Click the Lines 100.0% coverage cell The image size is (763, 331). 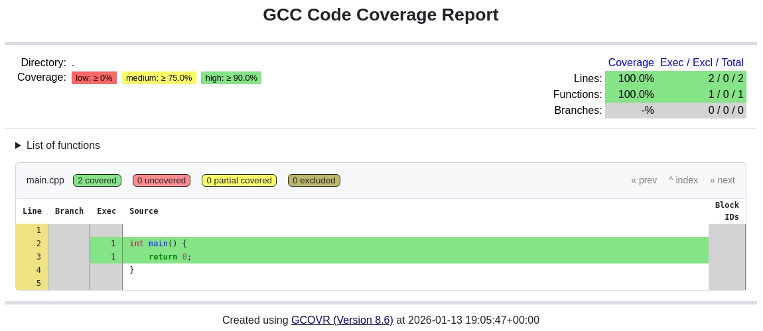click(x=631, y=78)
